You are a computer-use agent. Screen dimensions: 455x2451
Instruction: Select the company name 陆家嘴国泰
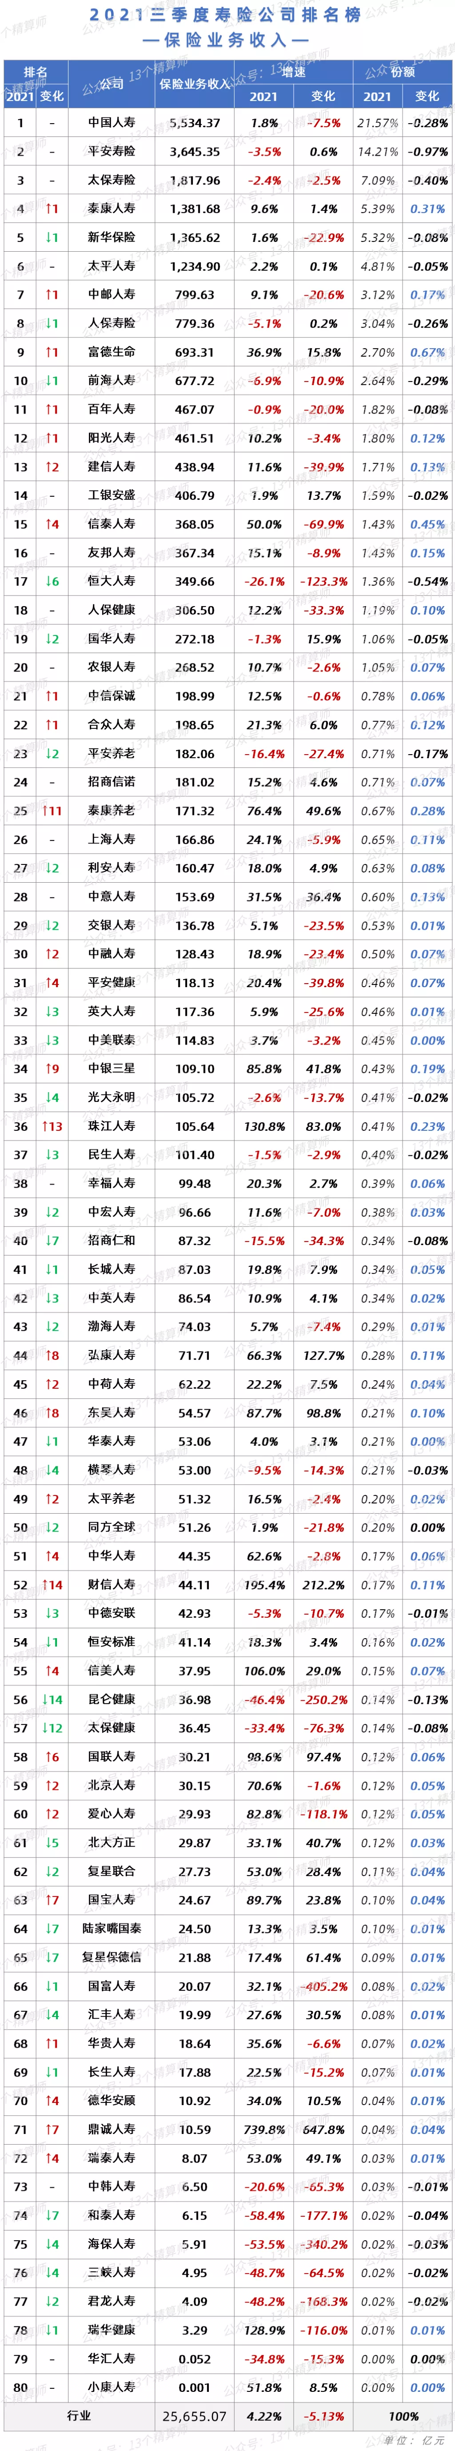click(x=112, y=1929)
